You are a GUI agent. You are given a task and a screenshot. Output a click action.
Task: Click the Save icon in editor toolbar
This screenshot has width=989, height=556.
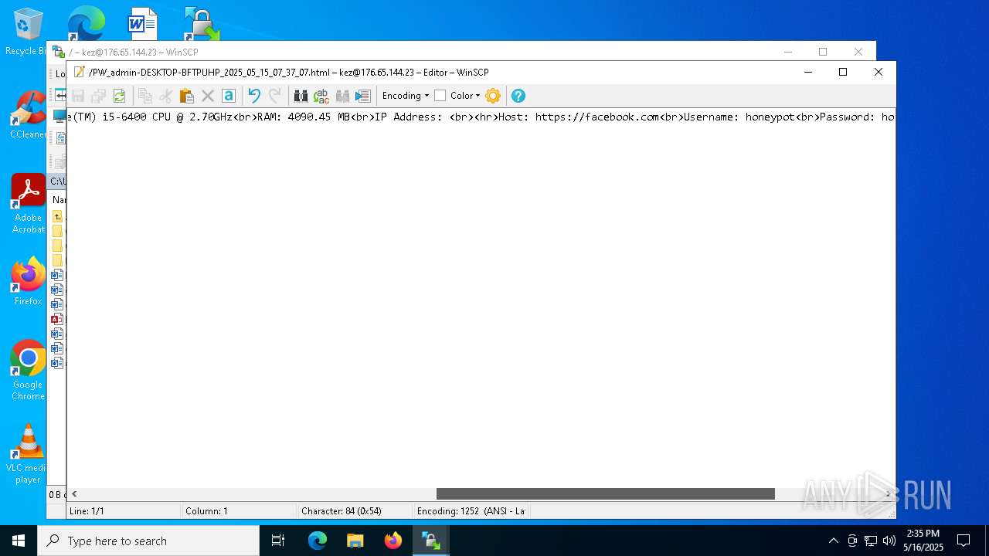point(78,96)
